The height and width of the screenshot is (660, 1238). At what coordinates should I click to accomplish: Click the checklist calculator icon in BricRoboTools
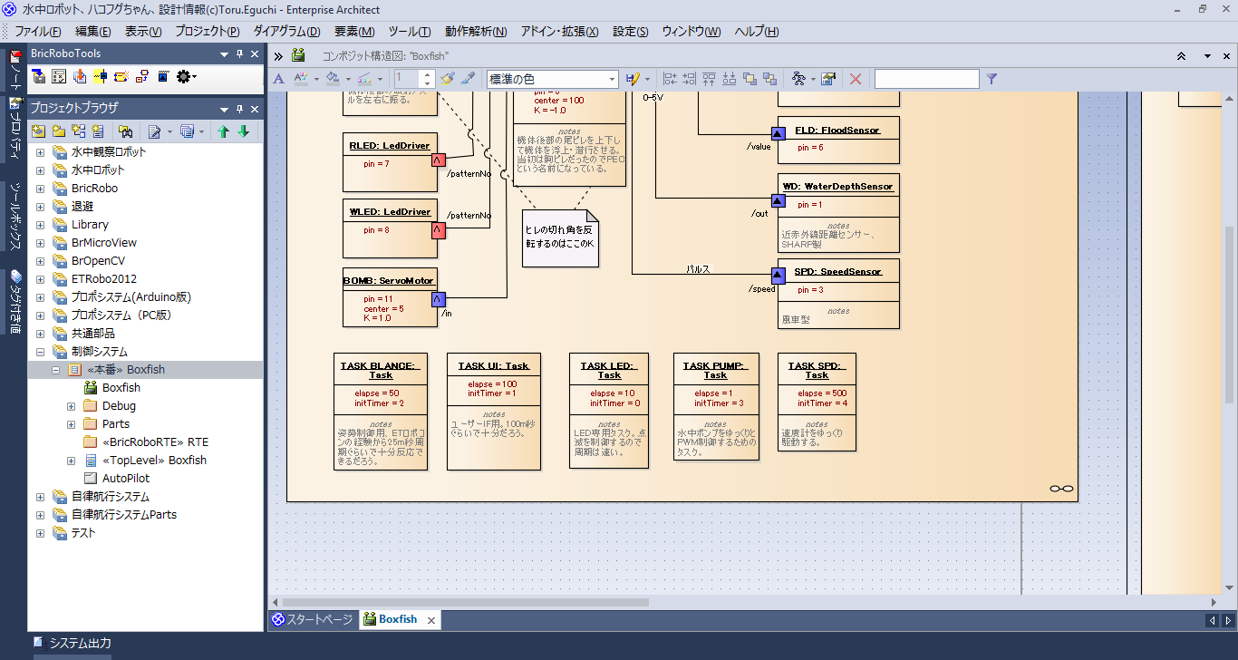tap(59, 77)
